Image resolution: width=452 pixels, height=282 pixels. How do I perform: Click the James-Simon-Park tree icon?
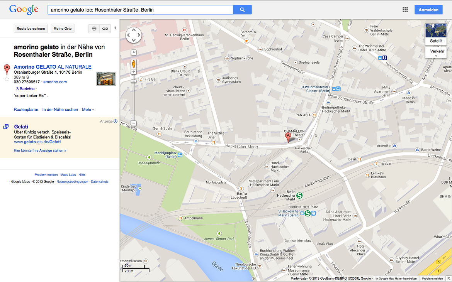tap(219, 233)
